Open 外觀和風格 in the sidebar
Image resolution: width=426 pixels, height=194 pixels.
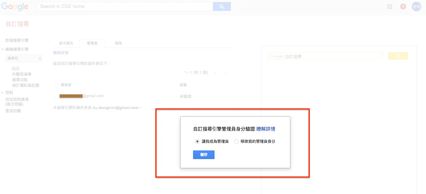(x=22, y=74)
